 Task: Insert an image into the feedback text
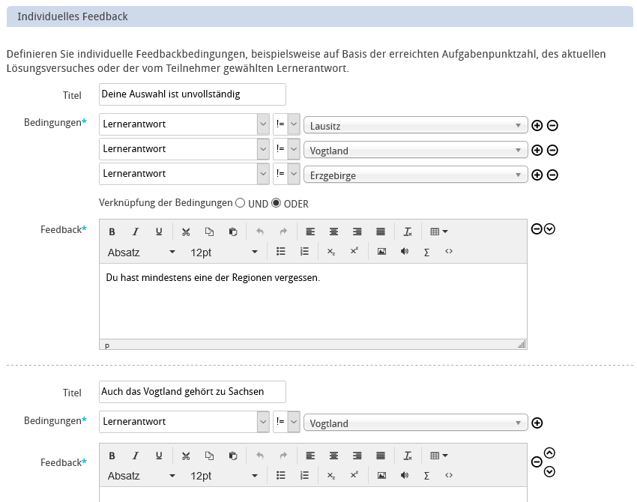(381, 252)
